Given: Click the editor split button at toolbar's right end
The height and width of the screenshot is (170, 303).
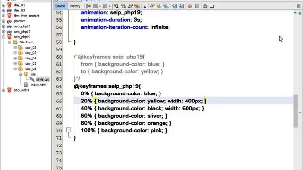Looking at the screenshot, I should point(299,6).
